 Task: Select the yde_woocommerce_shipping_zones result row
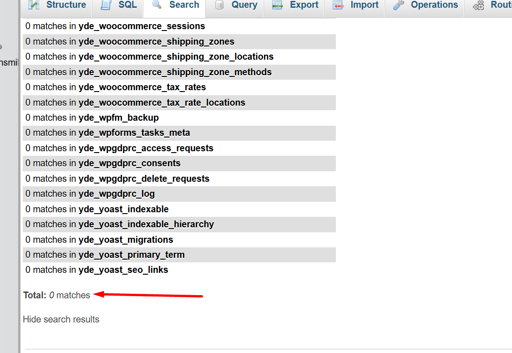[x=179, y=41]
